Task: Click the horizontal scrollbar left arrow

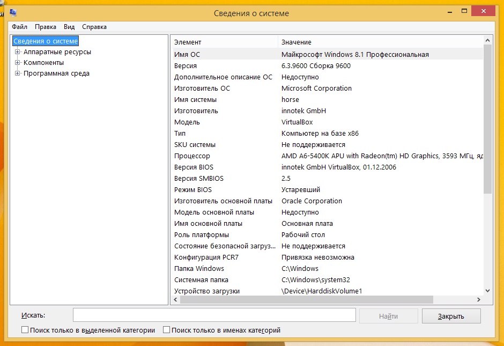Action: coord(175,300)
